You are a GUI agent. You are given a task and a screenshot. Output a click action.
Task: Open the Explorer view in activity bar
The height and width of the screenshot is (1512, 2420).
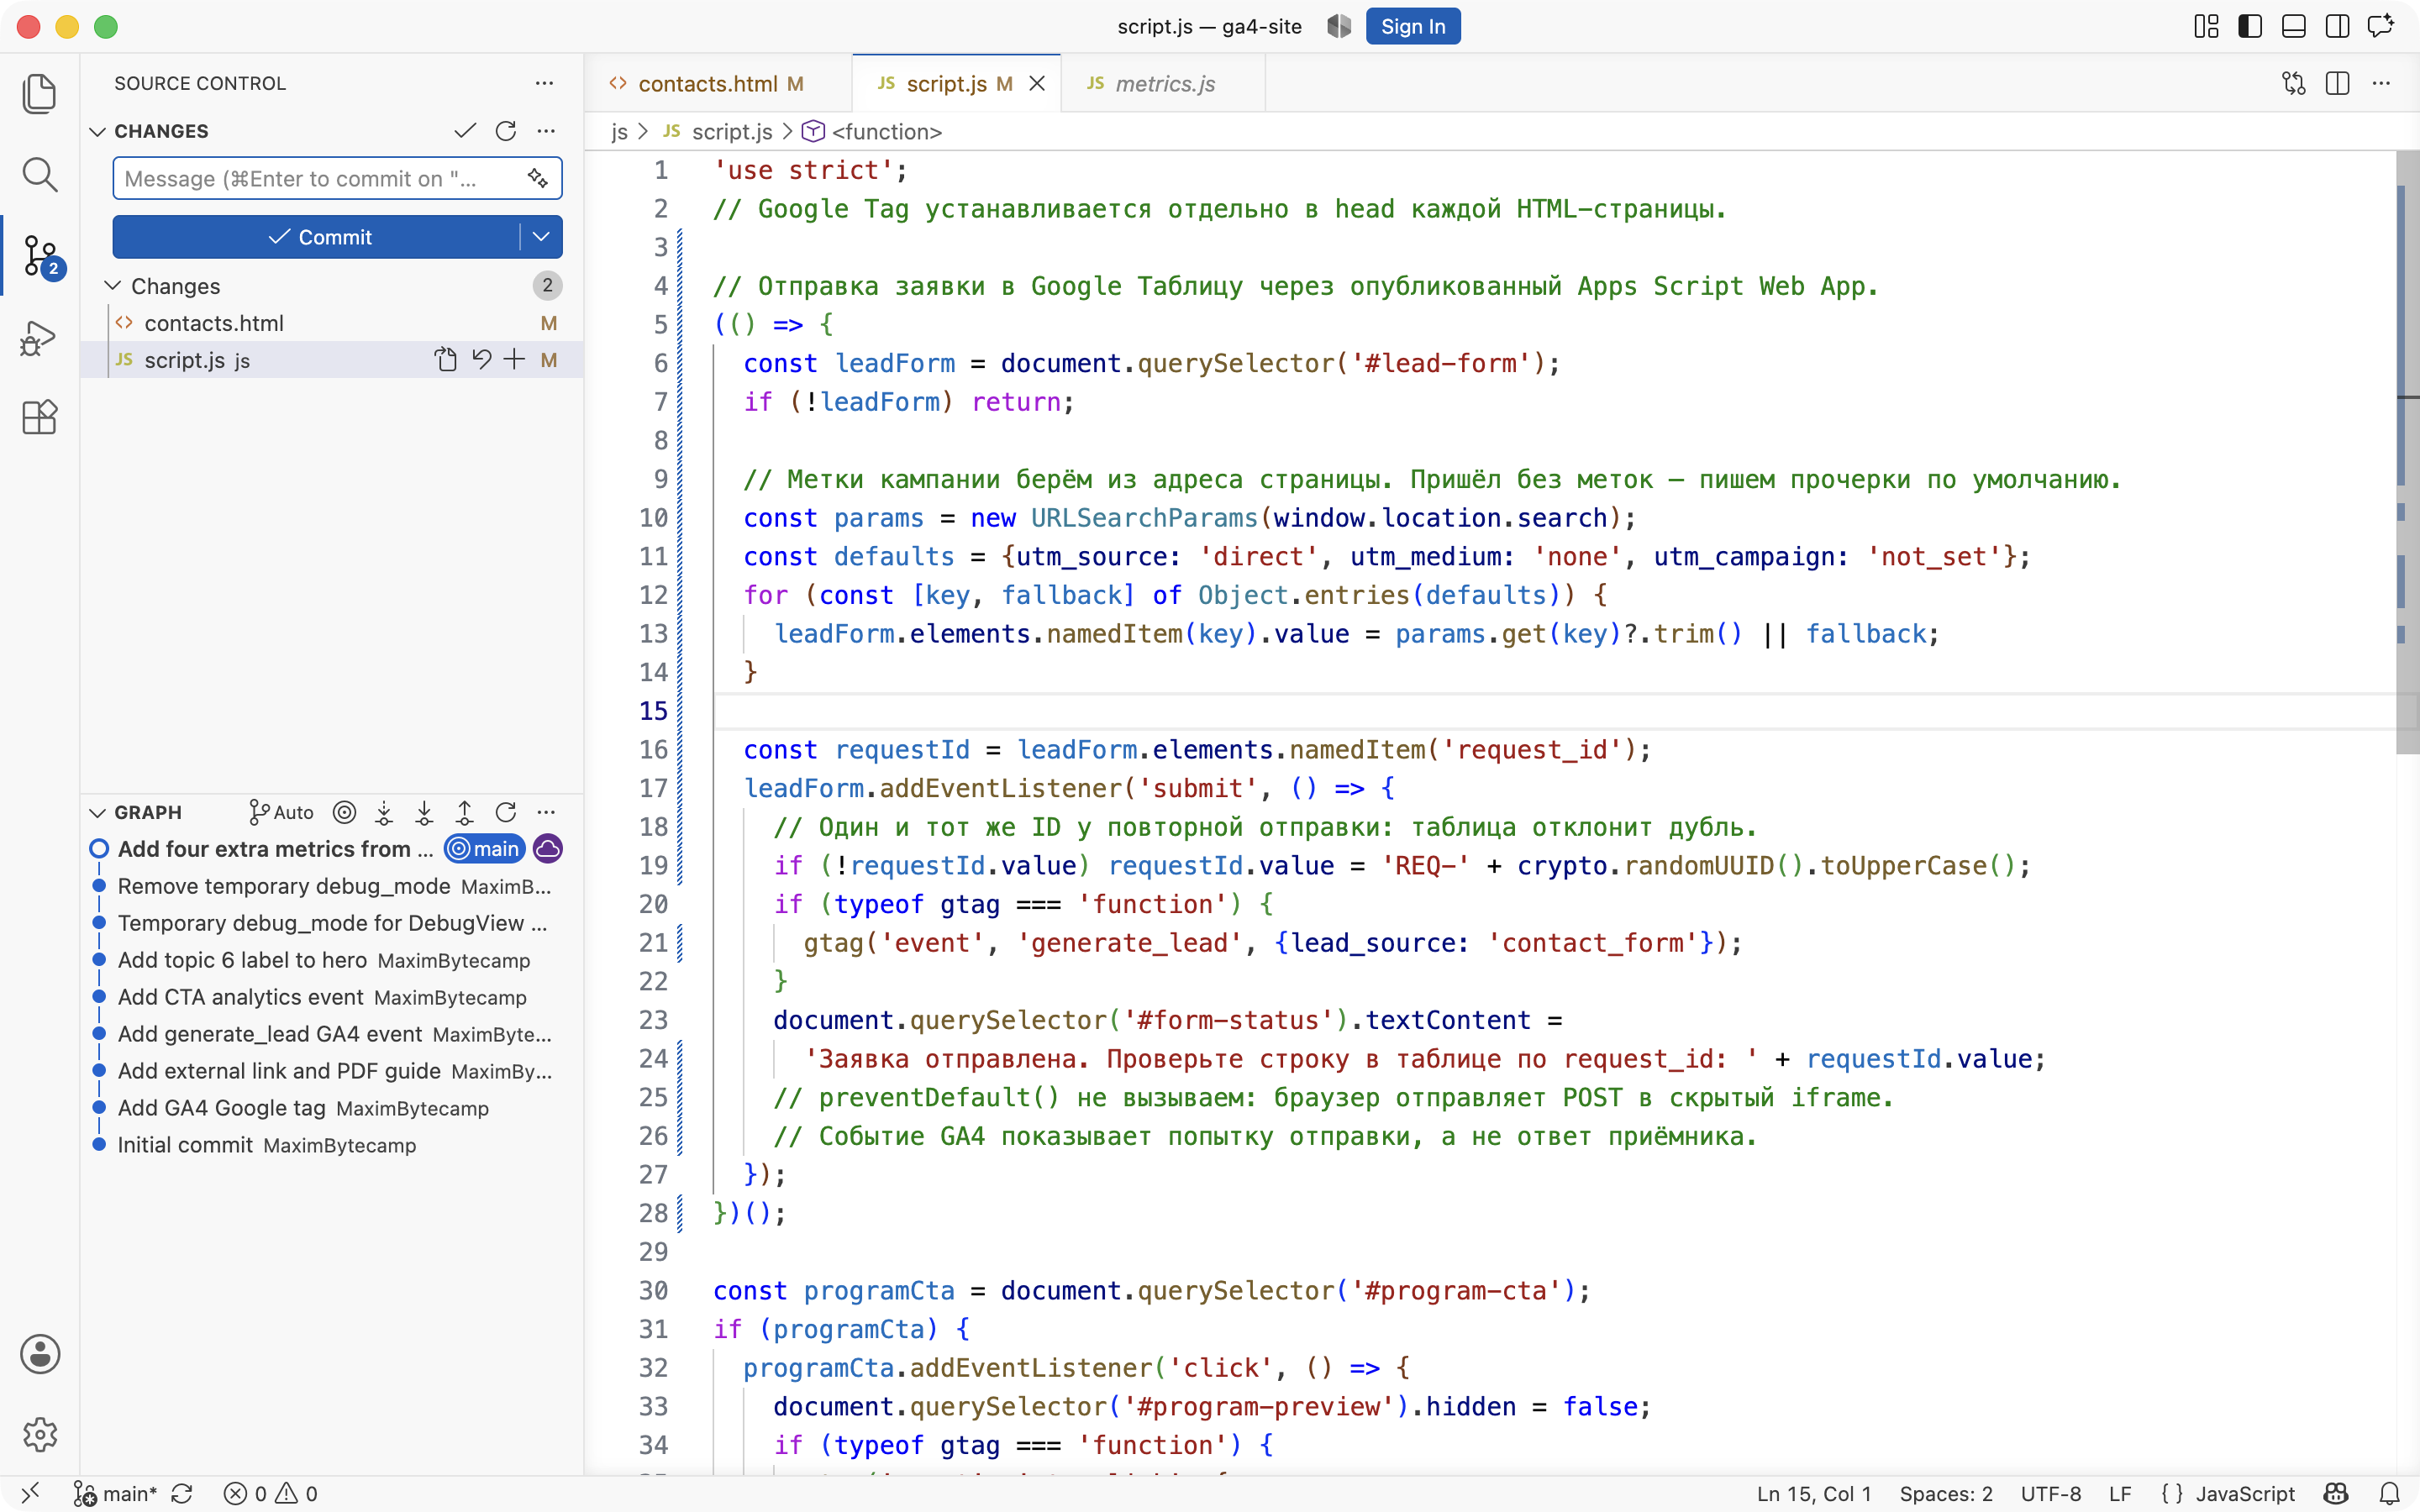point(39,93)
